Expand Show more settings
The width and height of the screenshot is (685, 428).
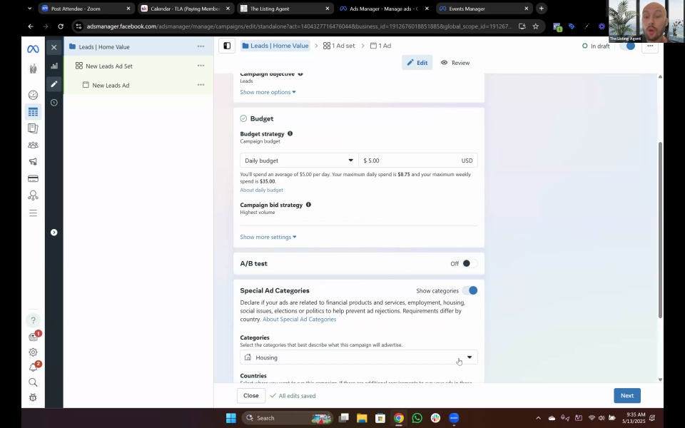(268, 237)
